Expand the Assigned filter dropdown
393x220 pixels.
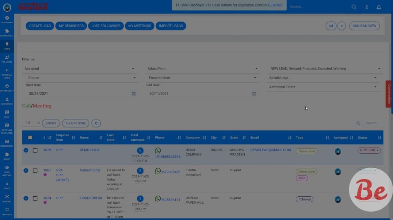click(80, 68)
